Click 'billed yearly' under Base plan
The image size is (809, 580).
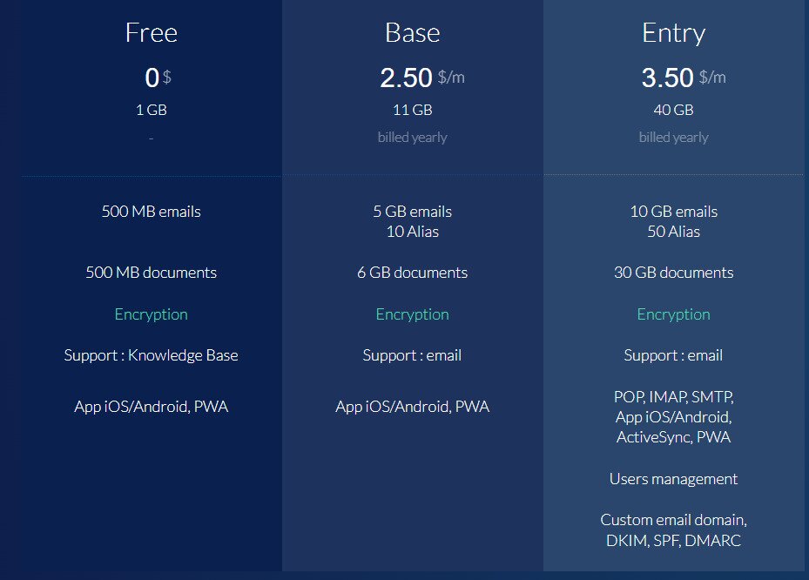(x=412, y=138)
